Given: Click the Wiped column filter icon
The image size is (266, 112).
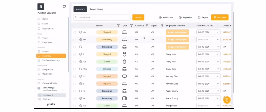Looking at the screenshot, I should (x=162, y=25).
